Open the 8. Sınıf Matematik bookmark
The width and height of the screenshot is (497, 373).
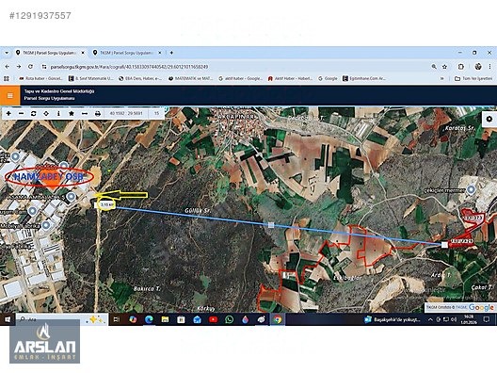[91, 78]
